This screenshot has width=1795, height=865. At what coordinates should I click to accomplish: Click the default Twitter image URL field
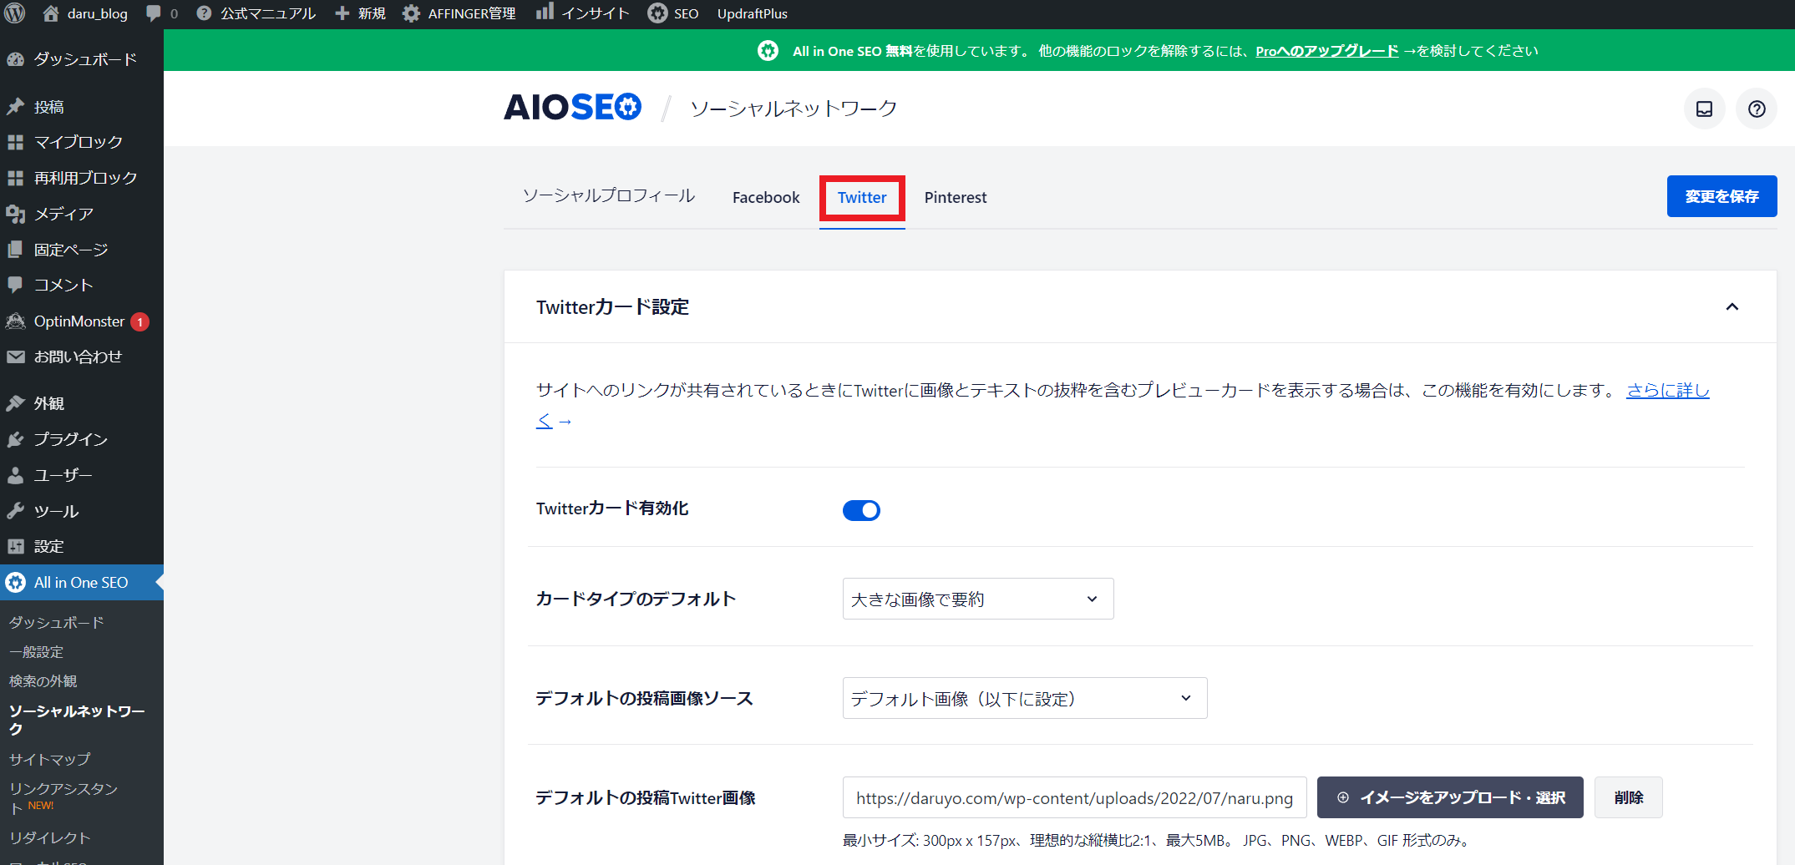1074,797
